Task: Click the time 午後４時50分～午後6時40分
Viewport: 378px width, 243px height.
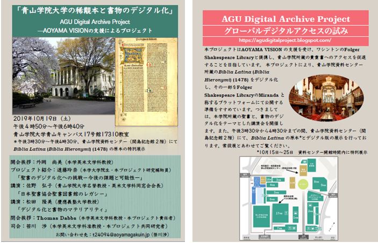Action: pos(49,126)
